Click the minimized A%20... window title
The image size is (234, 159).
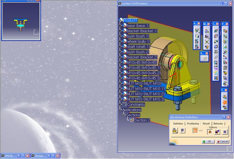10,156
